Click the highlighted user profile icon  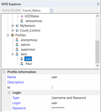(x=22, y=59)
